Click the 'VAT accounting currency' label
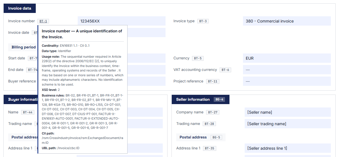 (x=195, y=70)
